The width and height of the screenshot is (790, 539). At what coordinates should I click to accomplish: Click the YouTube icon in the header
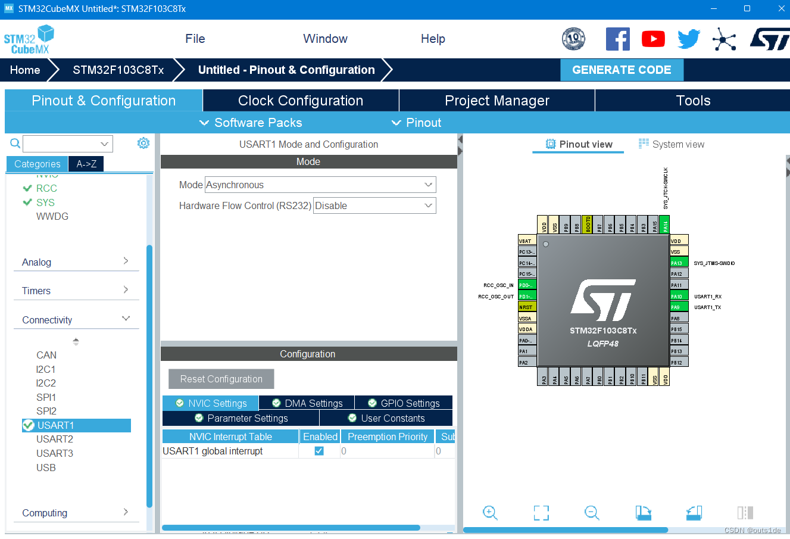click(x=653, y=39)
